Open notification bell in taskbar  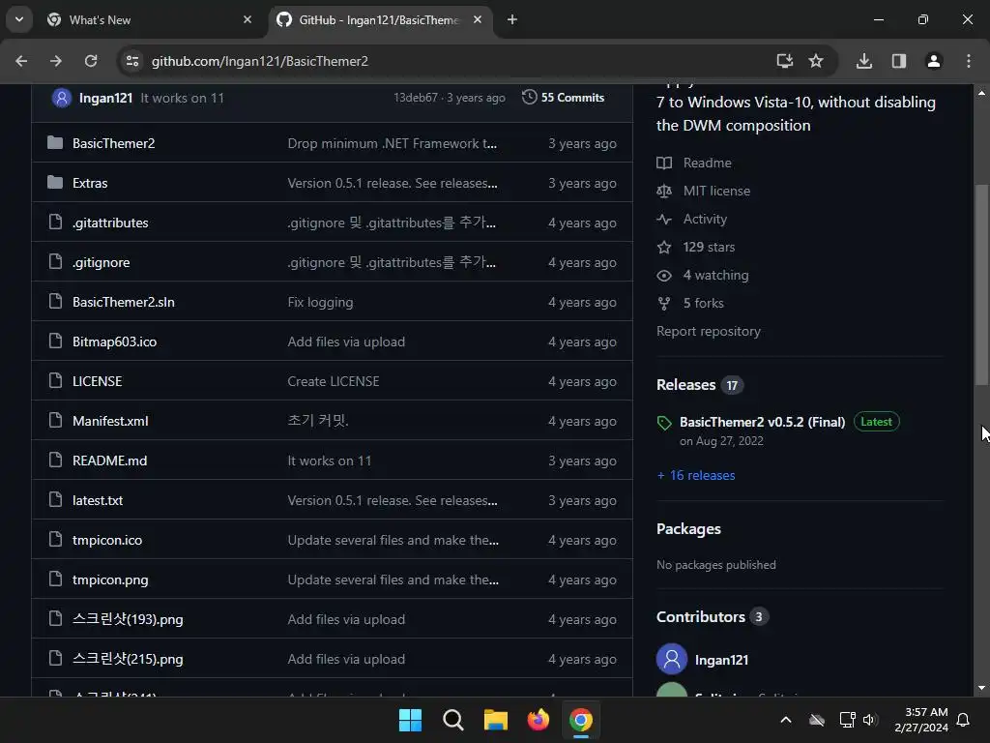964,720
